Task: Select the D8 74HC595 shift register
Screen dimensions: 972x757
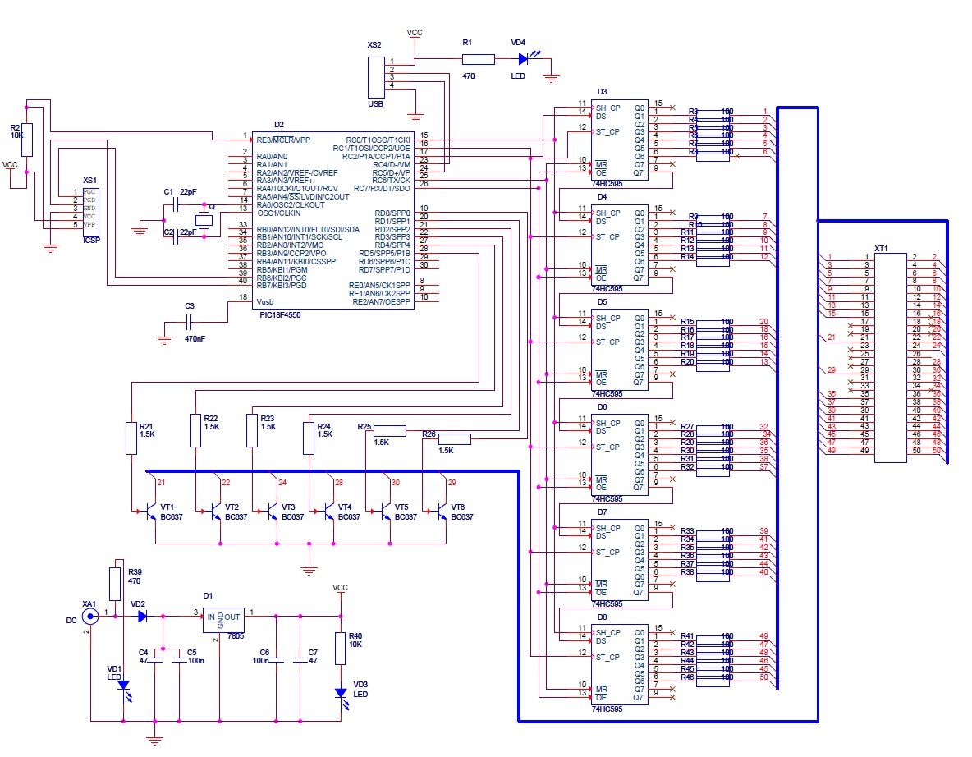Action: [x=620, y=664]
